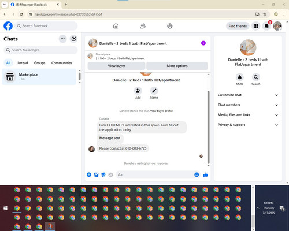Open the profile circle icon in top navigation

[x=170, y=26]
